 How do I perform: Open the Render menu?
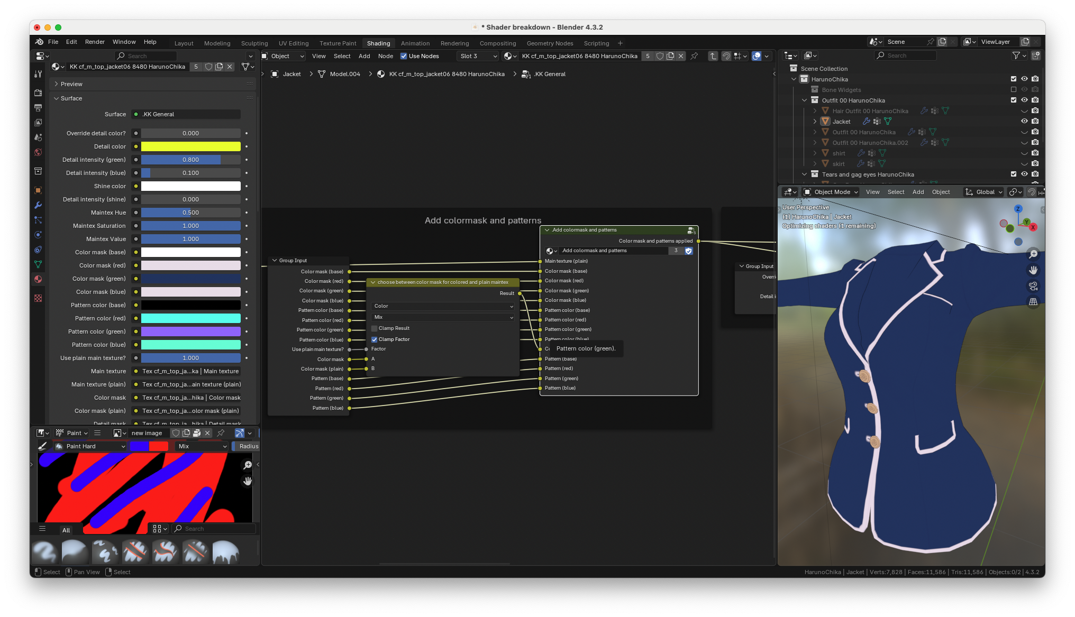pyautogui.click(x=95, y=42)
